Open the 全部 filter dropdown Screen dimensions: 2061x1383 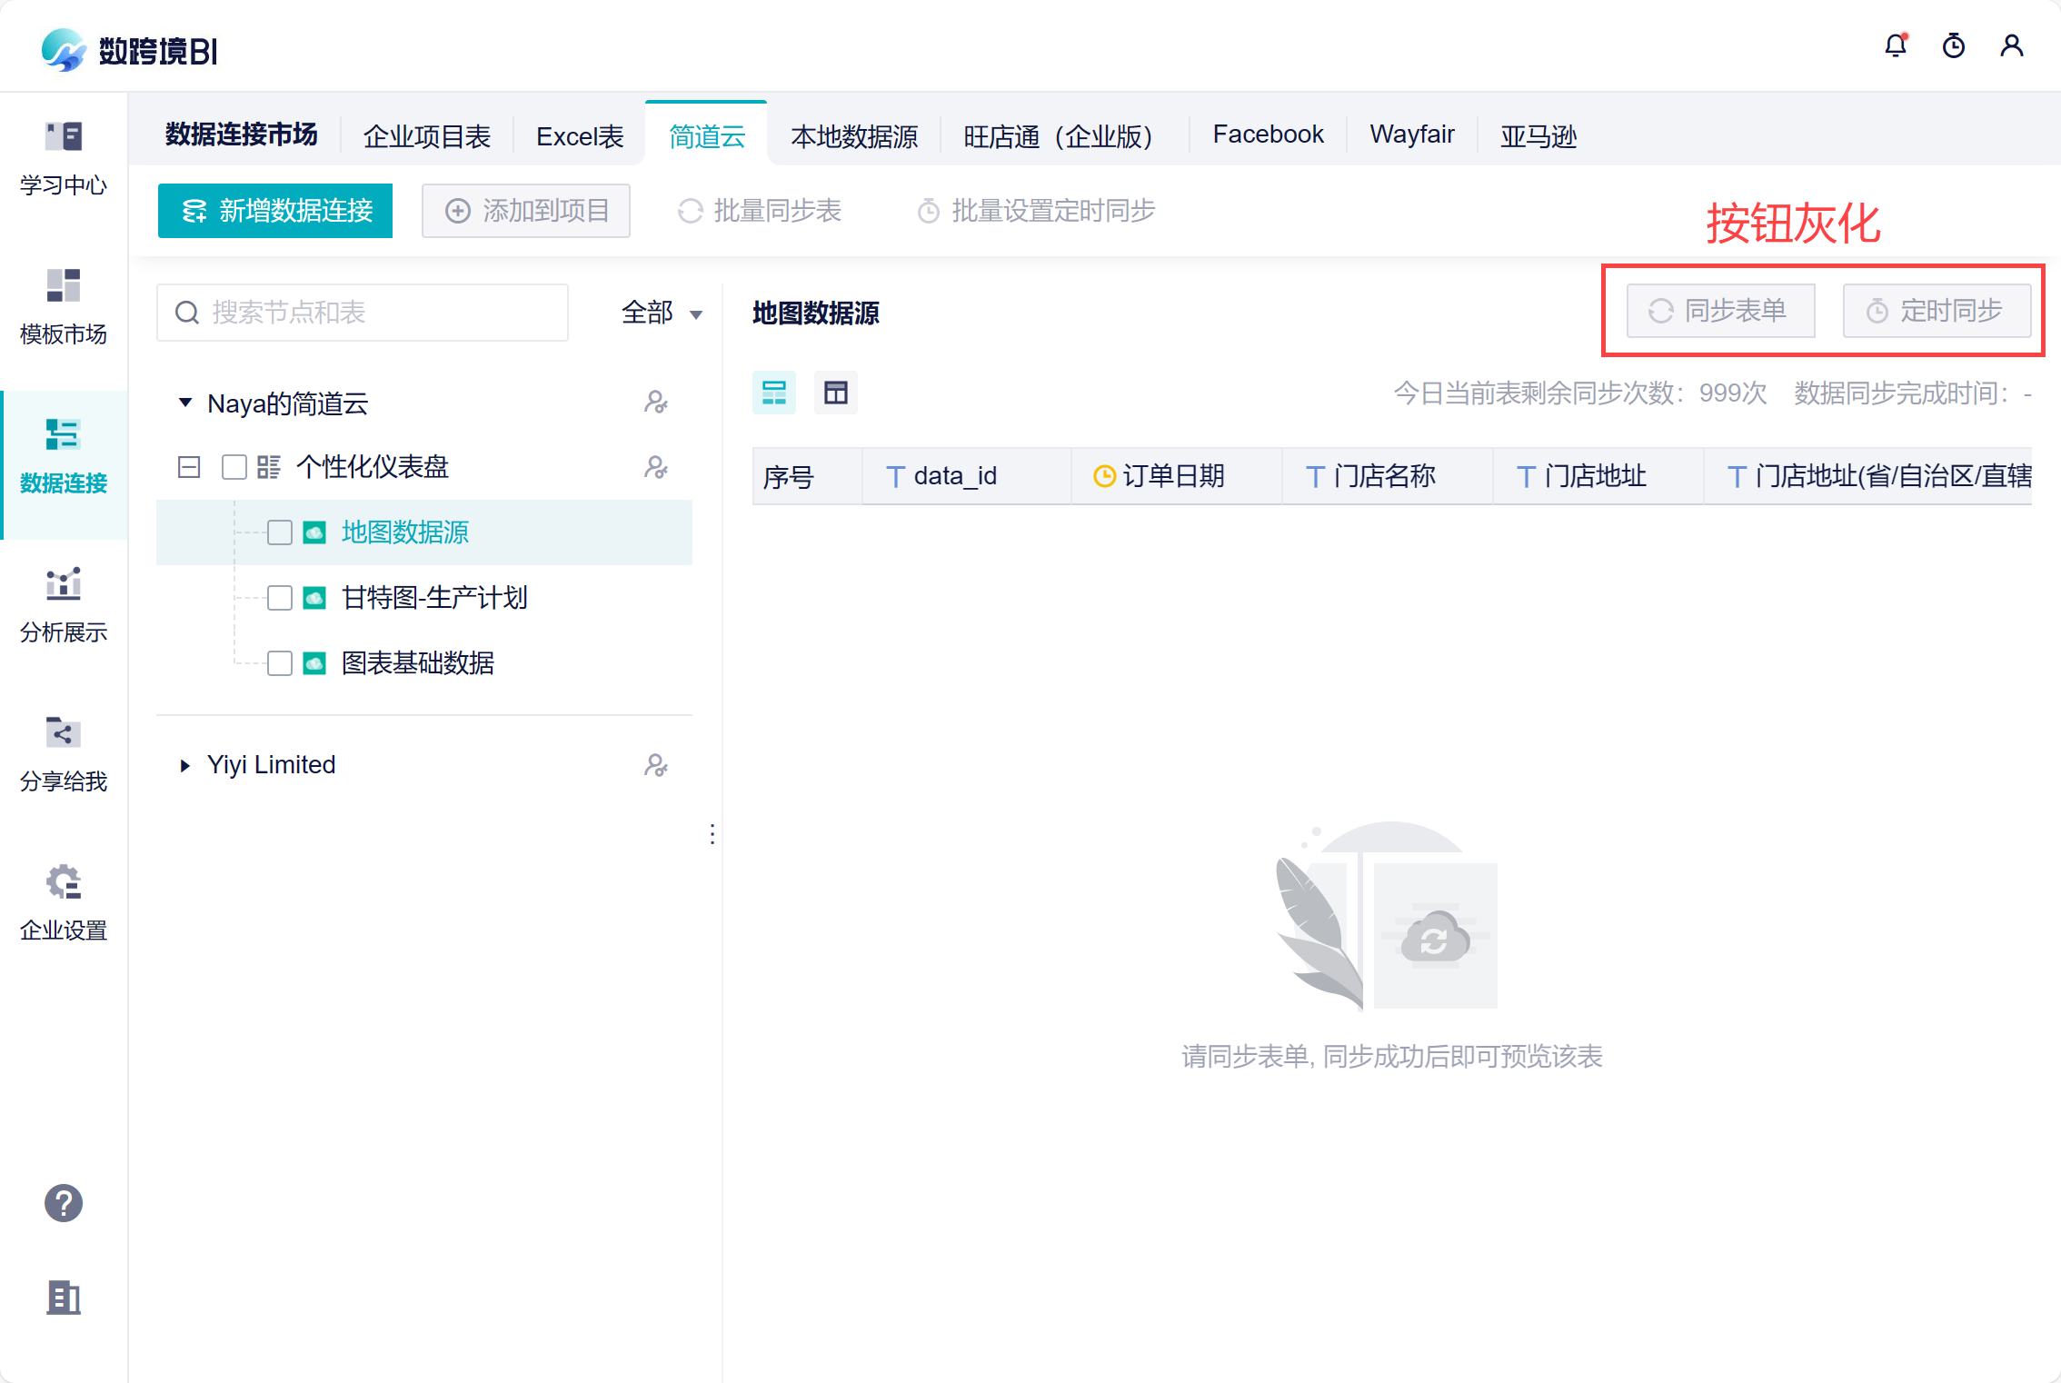(x=662, y=313)
